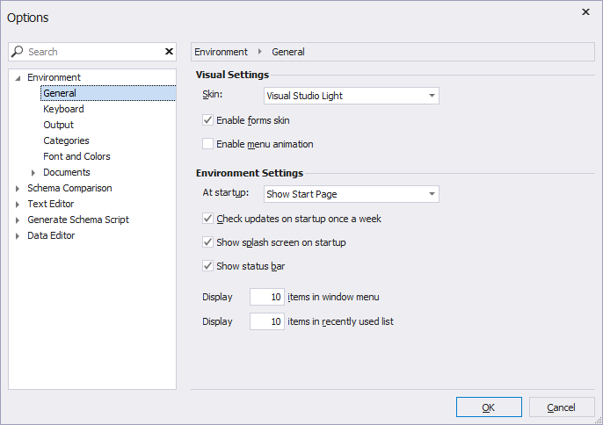Image resolution: width=603 pixels, height=425 pixels.
Task: Toggle Show splash screen on startup
Action: [x=207, y=242]
